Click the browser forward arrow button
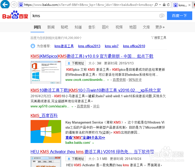195x167 pixels. pyautogui.click(x=14, y=5)
